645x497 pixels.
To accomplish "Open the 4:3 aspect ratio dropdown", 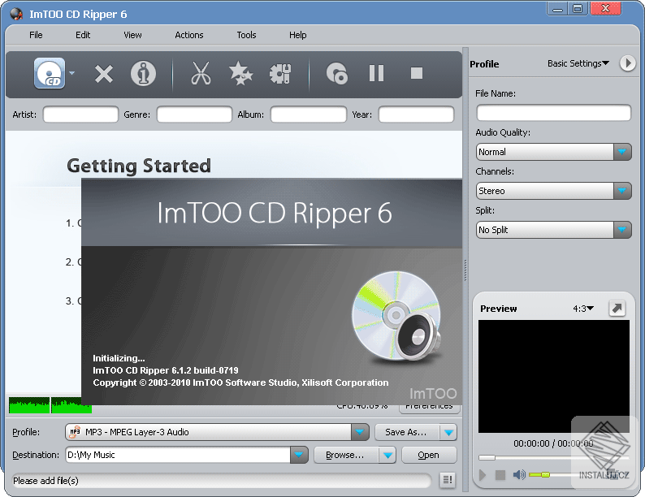I will pos(583,309).
